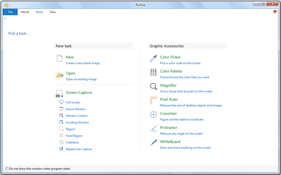Enable Do not show this window checkbox

pyautogui.click(x=7, y=168)
